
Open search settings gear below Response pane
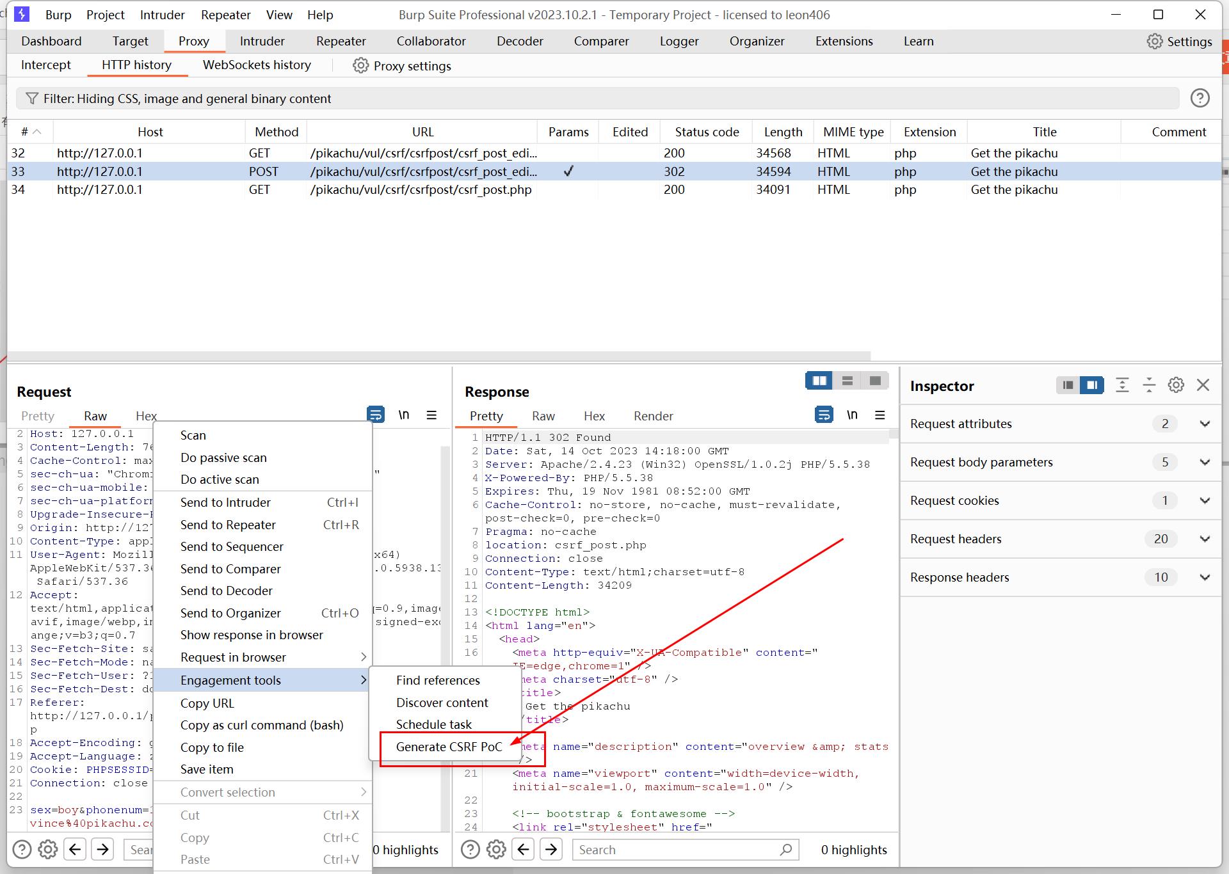pyautogui.click(x=496, y=850)
